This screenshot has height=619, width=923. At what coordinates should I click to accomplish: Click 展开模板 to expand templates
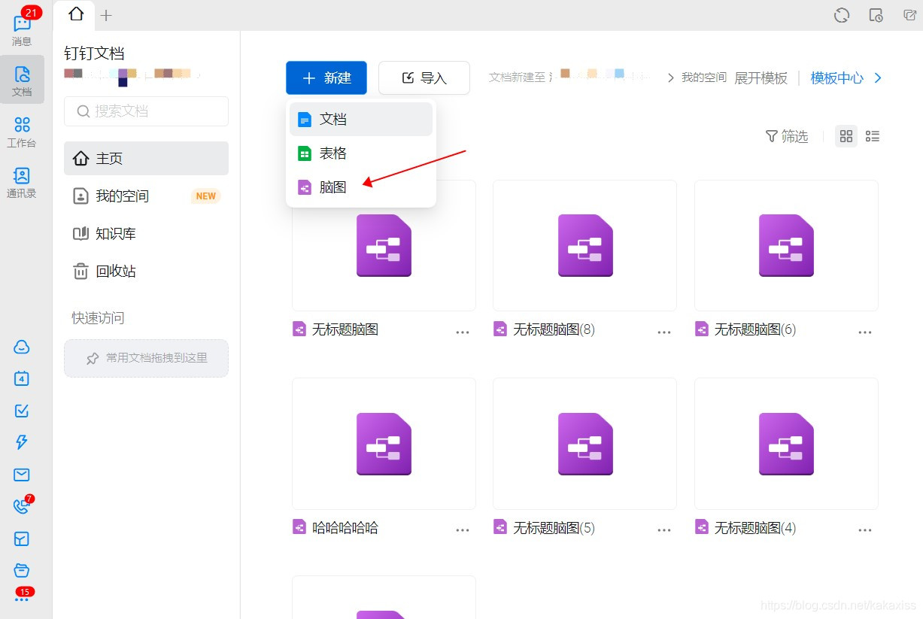click(x=761, y=78)
